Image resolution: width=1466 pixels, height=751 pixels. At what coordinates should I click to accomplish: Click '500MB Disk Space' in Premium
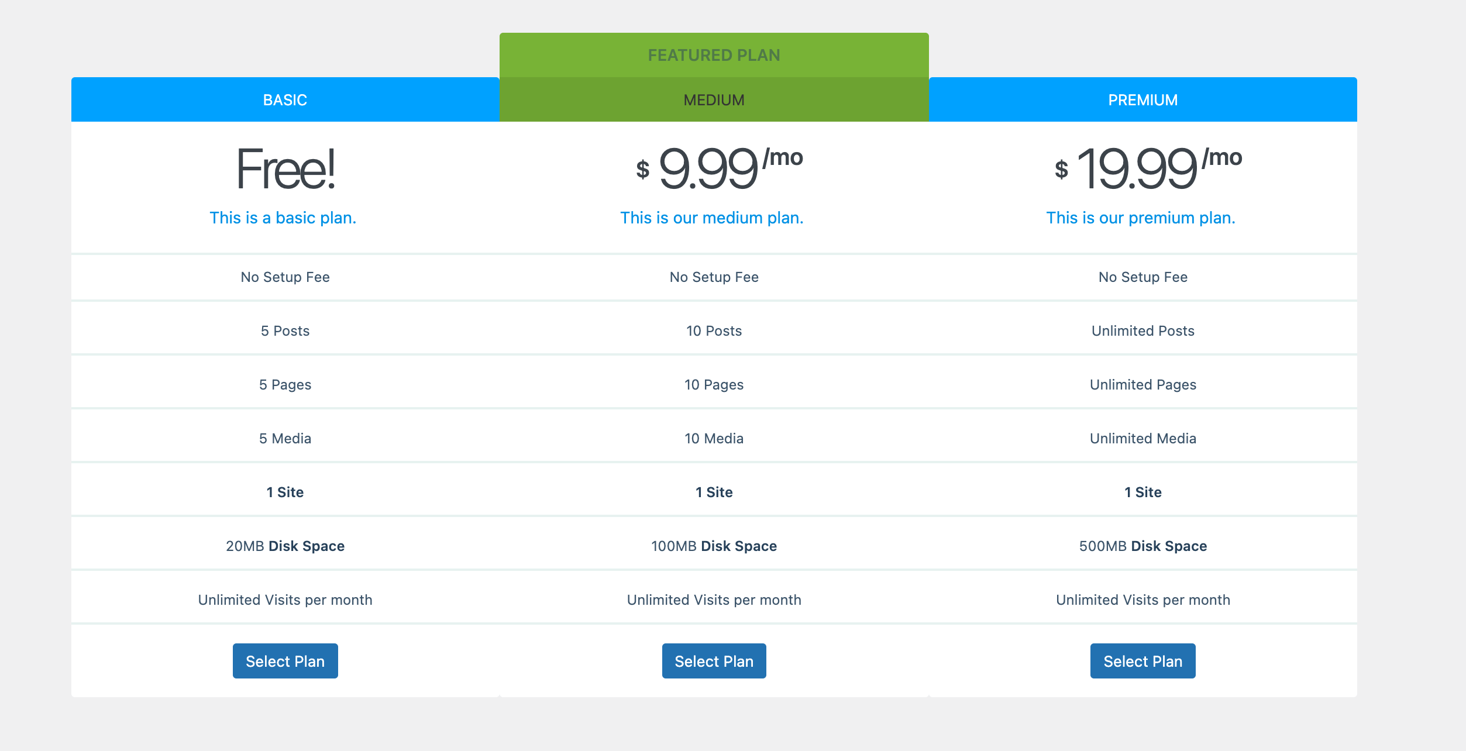tap(1143, 546)
